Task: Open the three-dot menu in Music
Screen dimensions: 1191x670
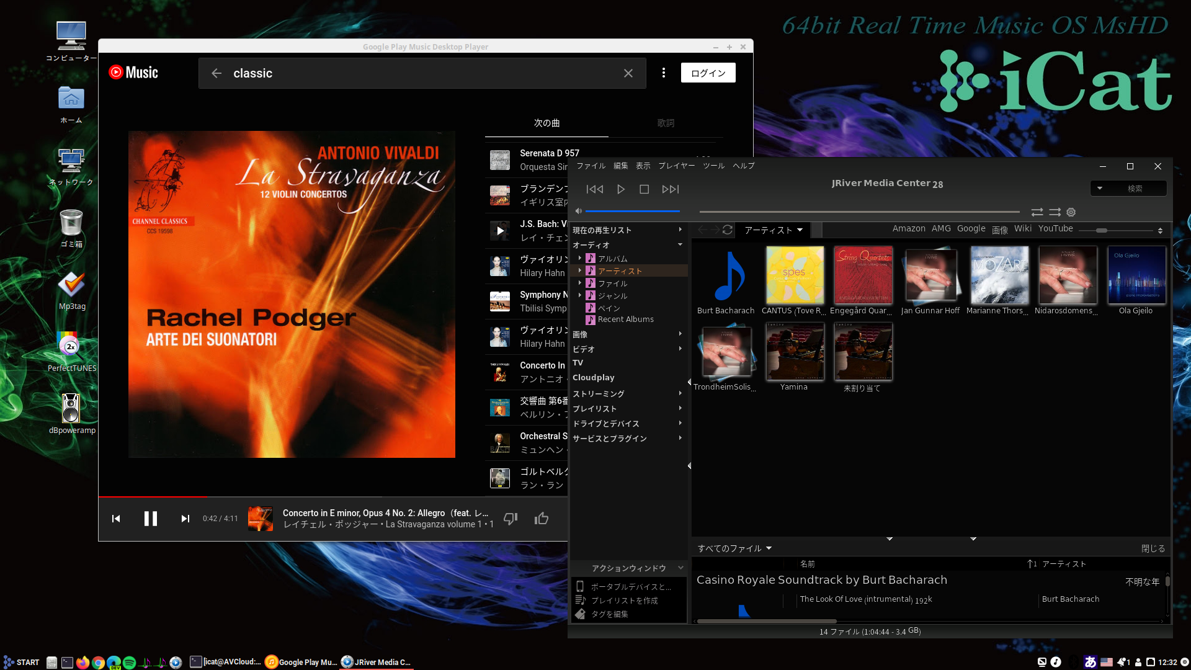Action: 664,73
